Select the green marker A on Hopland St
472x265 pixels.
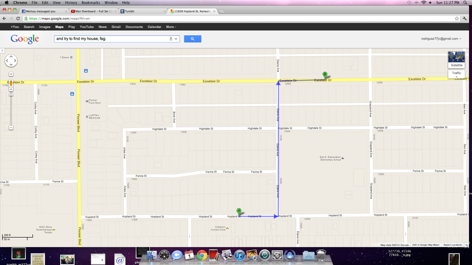pyautogui.click(x=239, y=211)
